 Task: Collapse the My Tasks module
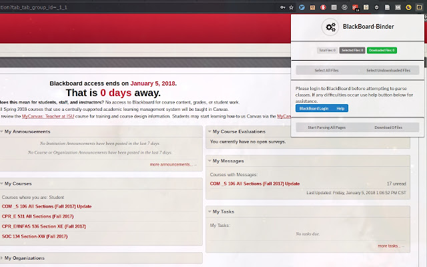point(209,212)
